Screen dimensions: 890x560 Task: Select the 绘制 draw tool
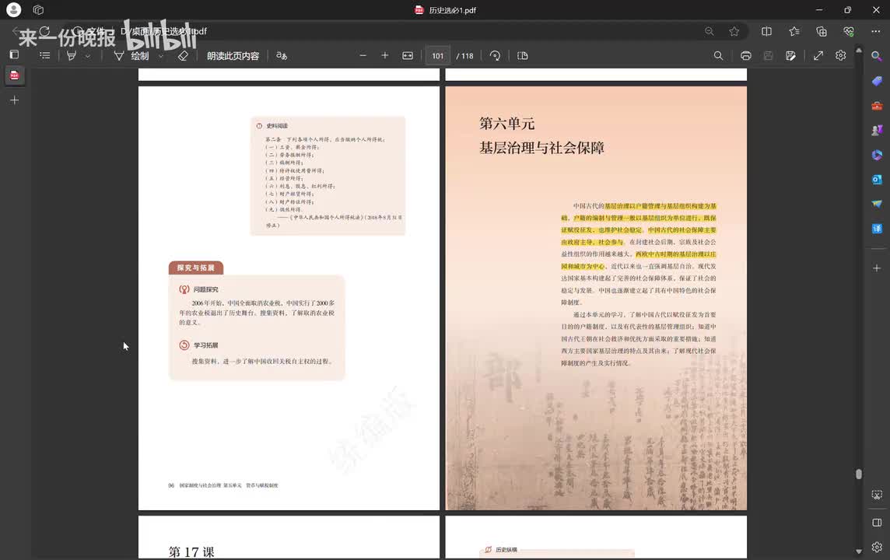[131, 55]
